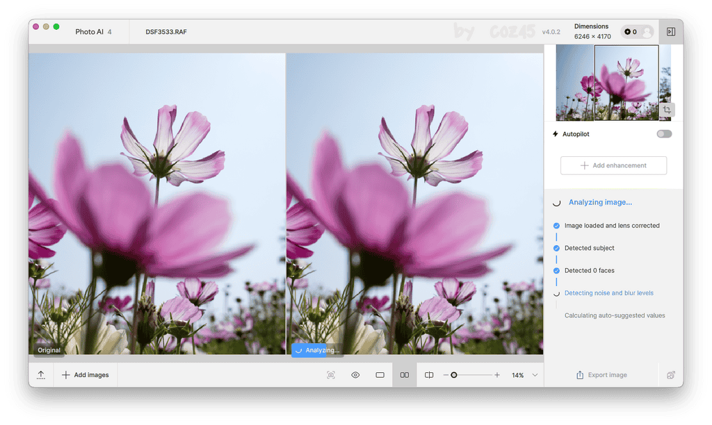Click the crop icon on navigator thumbnail

pos(667,109)
